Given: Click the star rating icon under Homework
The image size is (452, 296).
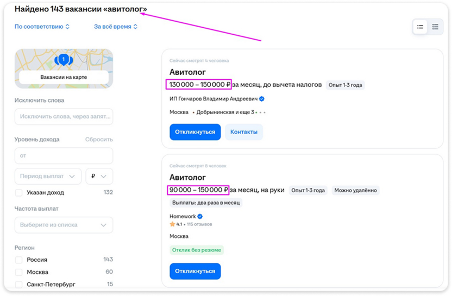Looking at the screenshot, I should (x=172, y=224).
